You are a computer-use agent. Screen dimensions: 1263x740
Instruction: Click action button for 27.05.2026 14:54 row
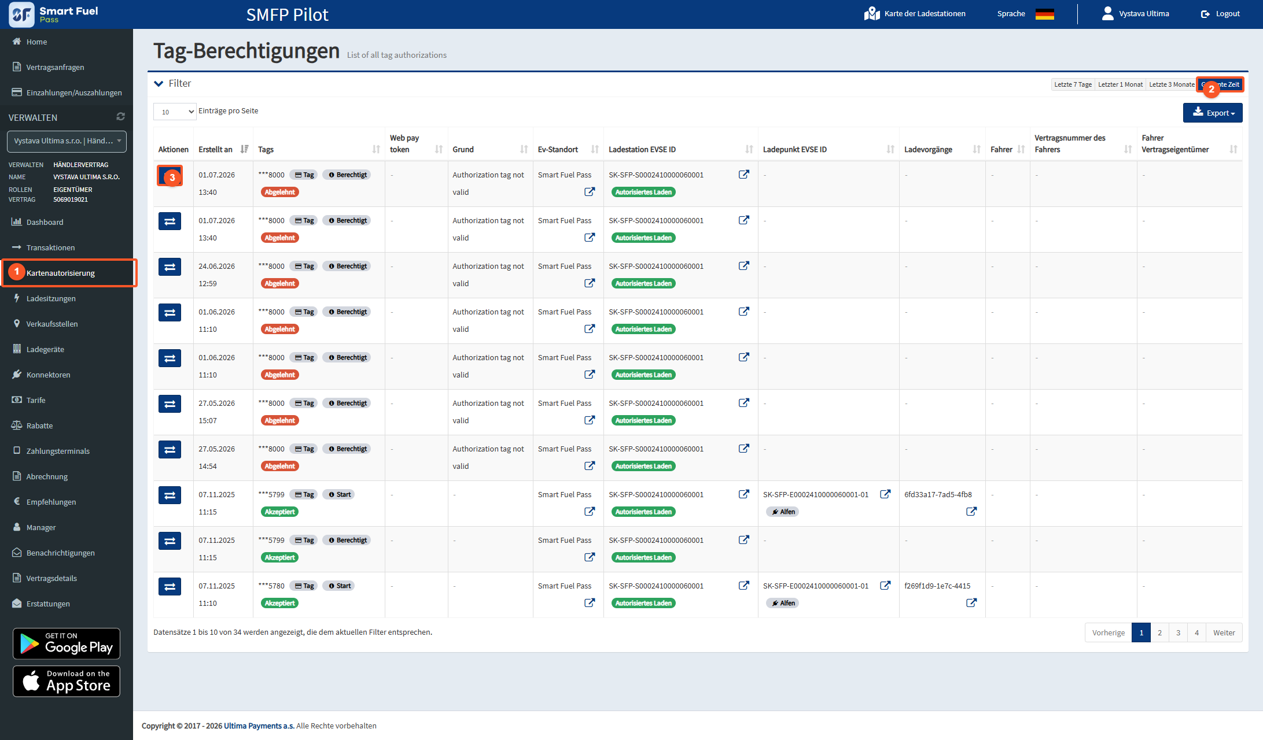coord(170,450)
